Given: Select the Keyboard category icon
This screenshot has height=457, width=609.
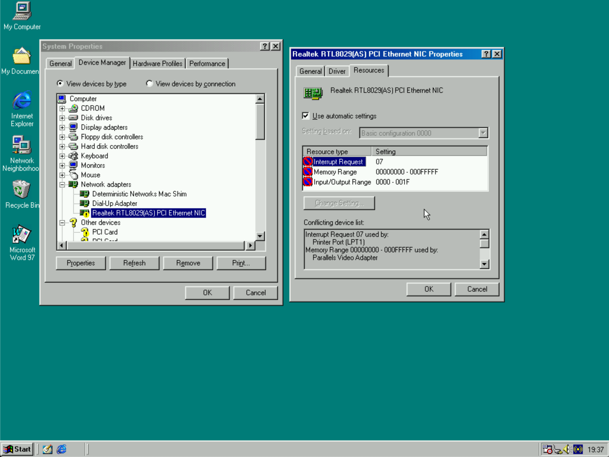Looking at the screenshot, I should (74, 156).
